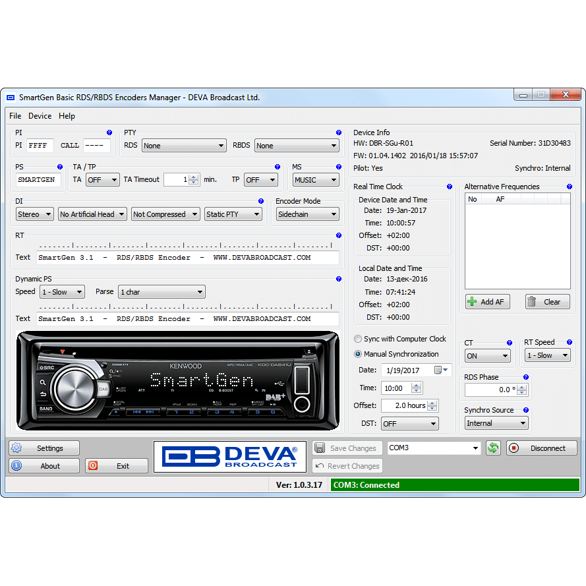
Task: Click the RT Speed help icon
Action: 569,342
